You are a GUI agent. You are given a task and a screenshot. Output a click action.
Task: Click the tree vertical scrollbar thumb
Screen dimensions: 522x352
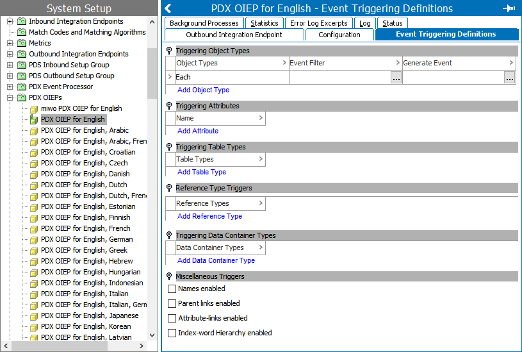152,73
